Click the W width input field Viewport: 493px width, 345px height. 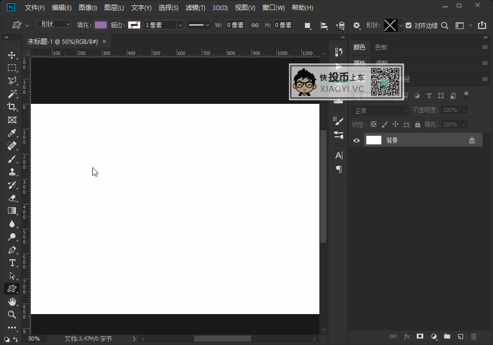(236, 25)
